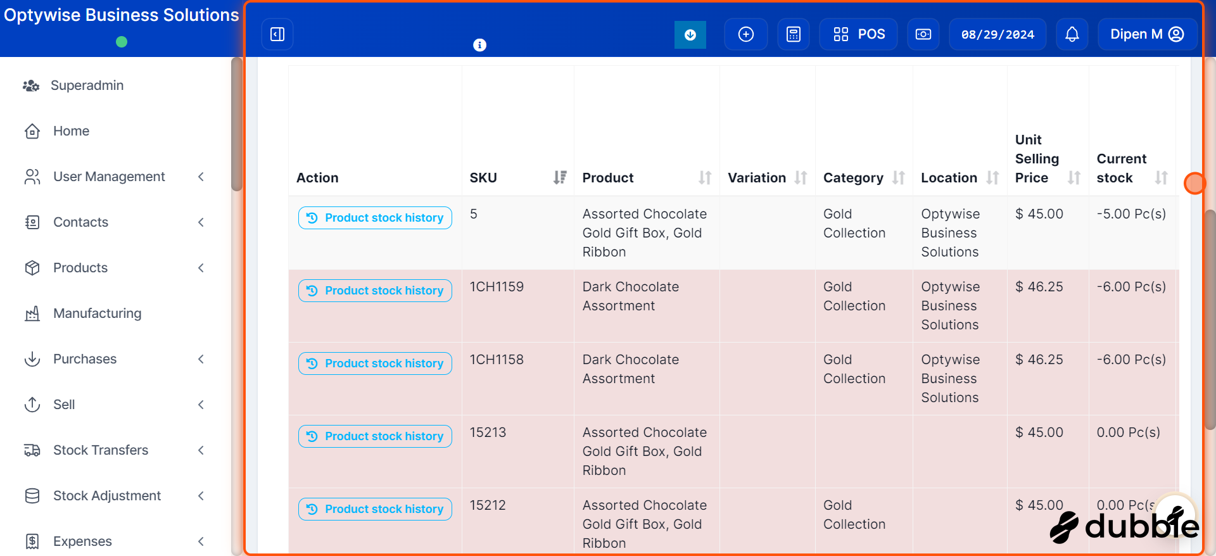Screen dimensions: 1216x556
Task: Click the Stock Adjustment database icon
Action: [x=32, y=496]
